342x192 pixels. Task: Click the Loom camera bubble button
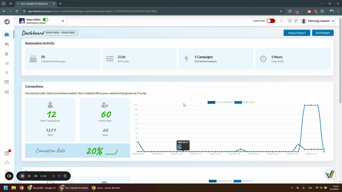[9, 176]
